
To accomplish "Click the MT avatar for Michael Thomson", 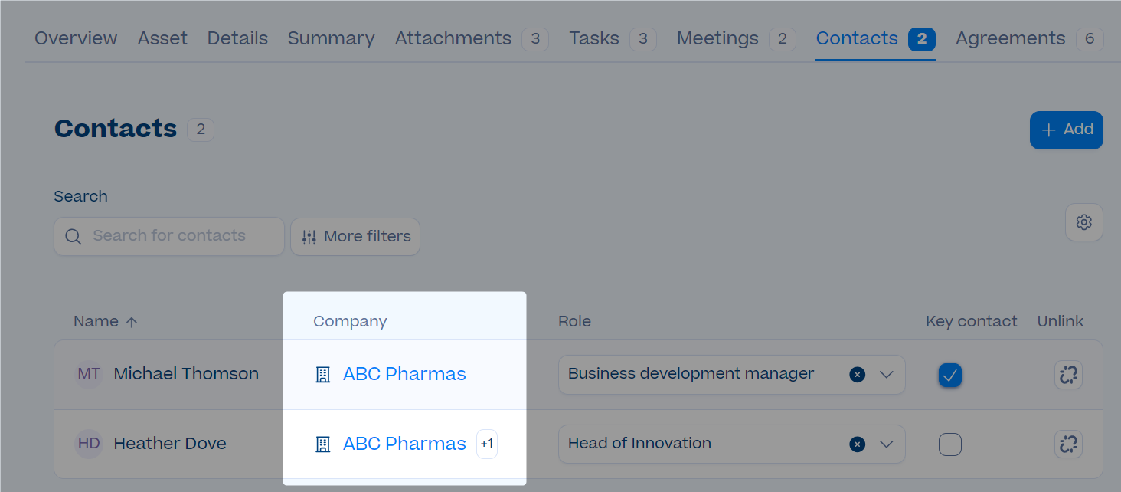I will pos(89,374).
